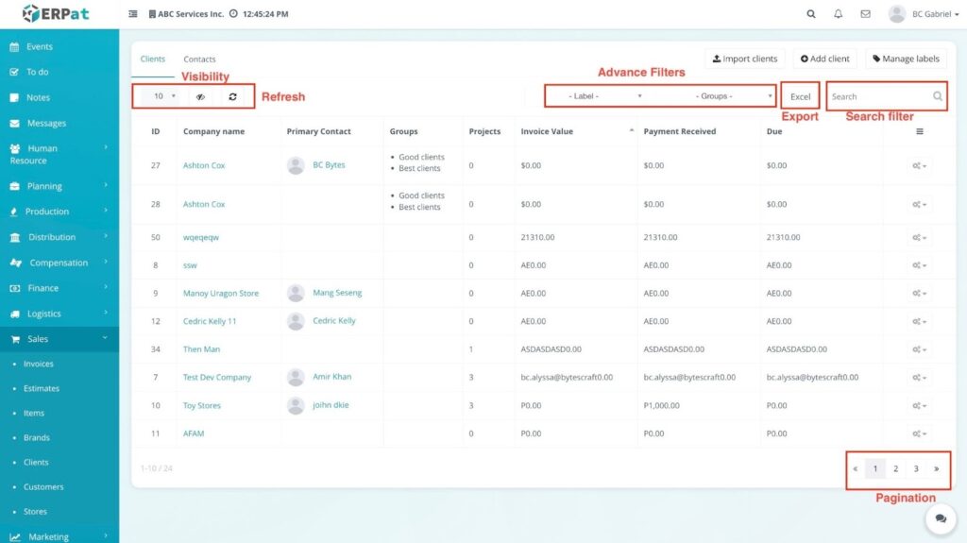Switch to the Contacts tab

(x=199, y=59)
